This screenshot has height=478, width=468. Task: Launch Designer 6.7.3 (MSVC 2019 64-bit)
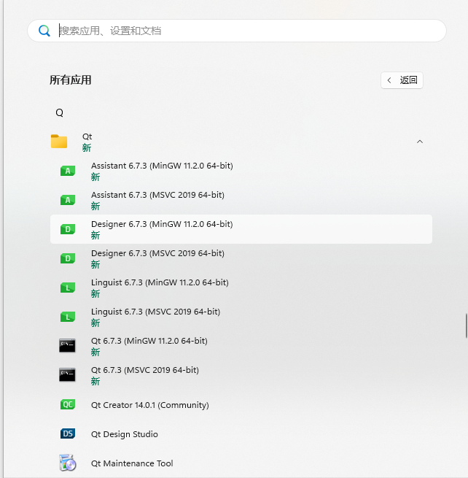pyautogui.click(x=241, y=258)
